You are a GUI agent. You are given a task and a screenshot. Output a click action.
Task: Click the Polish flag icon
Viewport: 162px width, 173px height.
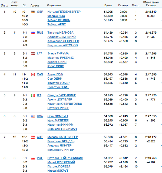(33, 158)
